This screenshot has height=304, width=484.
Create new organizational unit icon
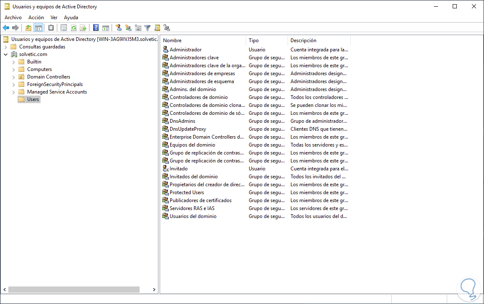point(138,28)
